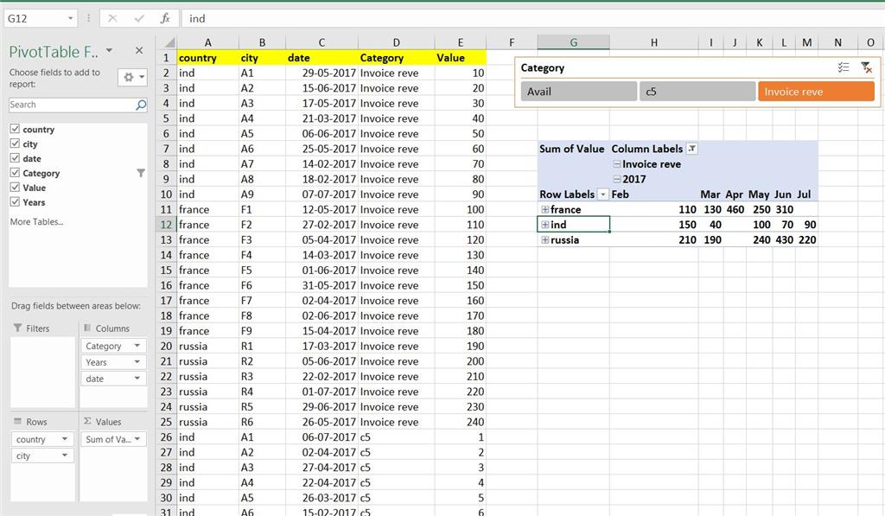
Task: Click the formula bar Cancel X icon
Action: [112, 19]
